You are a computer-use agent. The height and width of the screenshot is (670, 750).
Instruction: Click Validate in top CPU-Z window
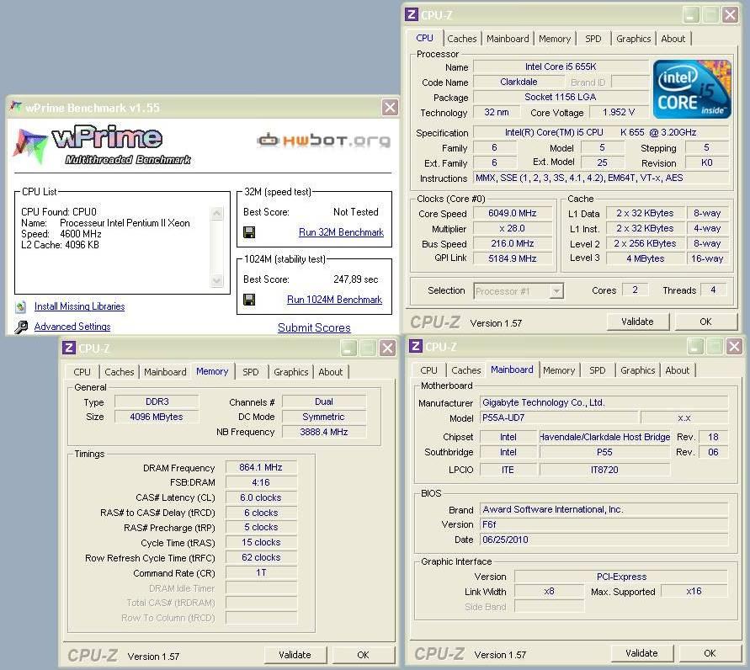tap(637, 322)
